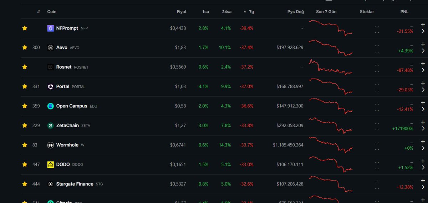Add a transaction with DODO plus icon
The image size is (428, 203).
(423, 161)
